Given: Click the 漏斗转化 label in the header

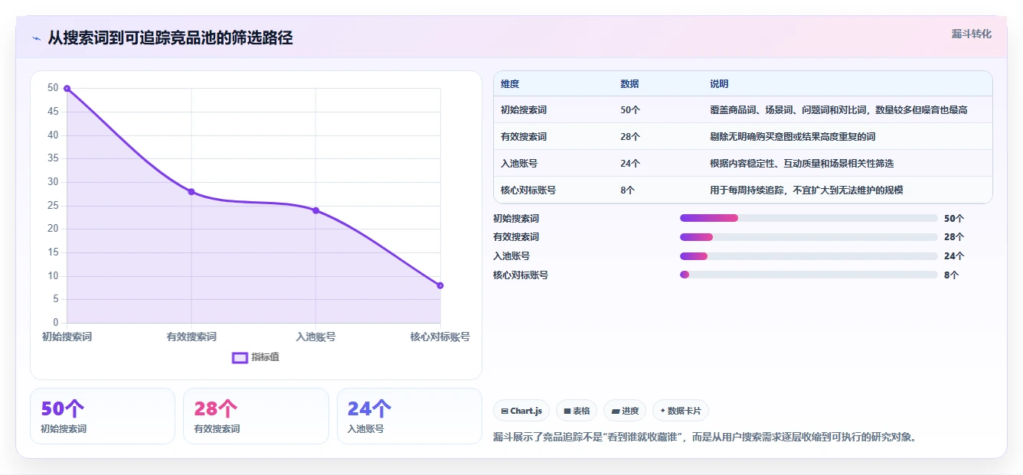Looking at the screenshot, I should click(x=972, y=34).
